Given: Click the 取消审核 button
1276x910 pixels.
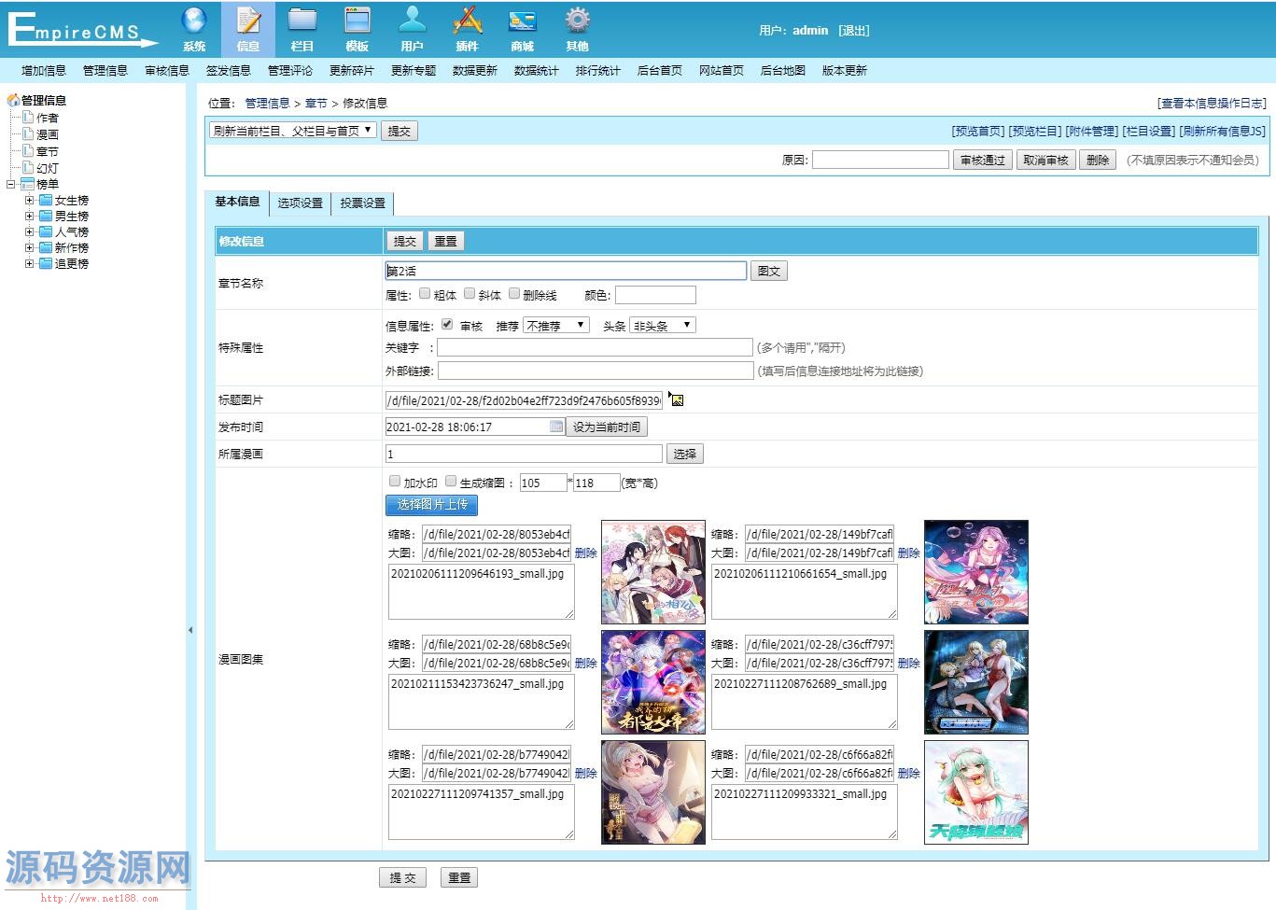Looking at the screenshot, I should [1045, 160].
